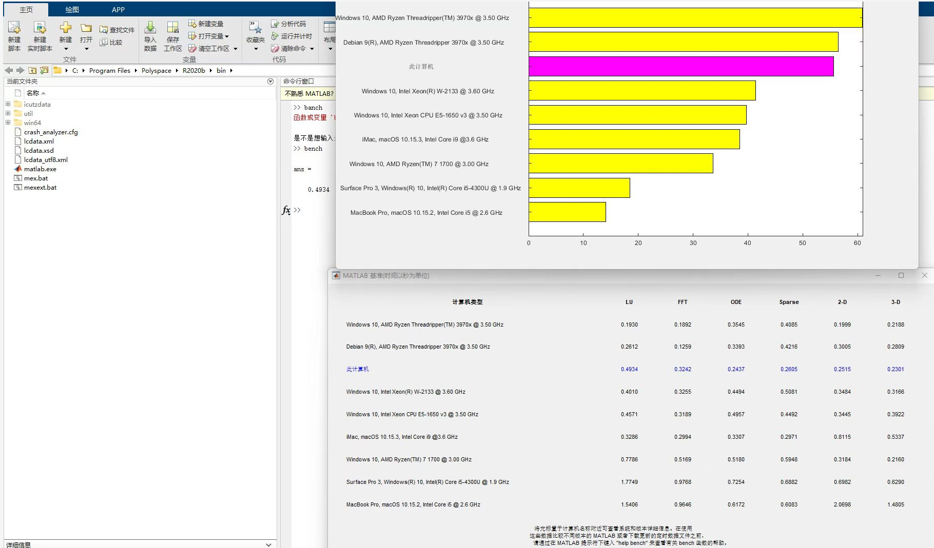
Task: Click the Find Files (查找文件) icon
Action: tap(104, 30)
